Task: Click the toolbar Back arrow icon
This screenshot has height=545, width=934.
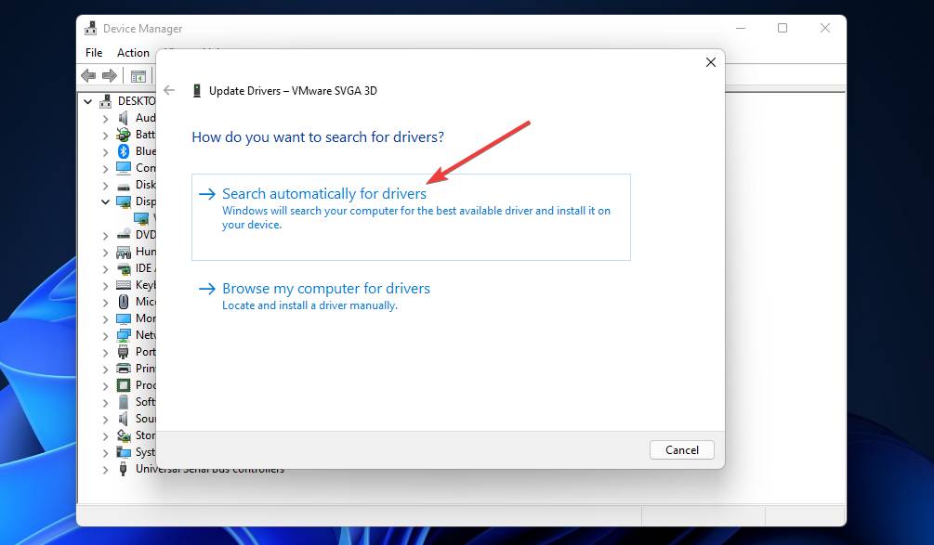Action: tap(88, 75)
